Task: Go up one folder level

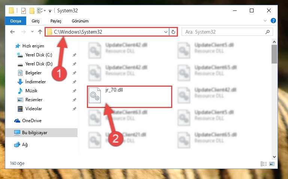Action: pyautogui.click(x=40, y=32)
